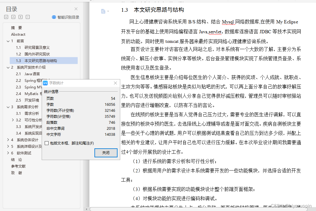Viewport: 316px width, 211px height.
Task: Go to 1.1 研究背景及意义
Action: [33, 48]
